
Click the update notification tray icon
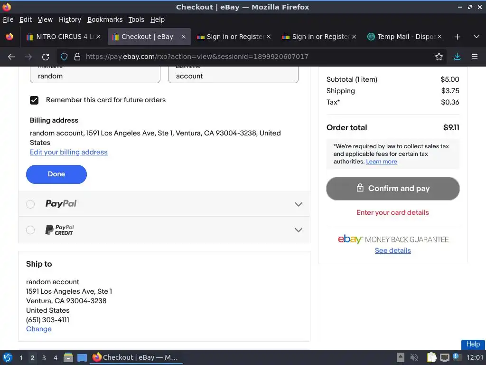pyautogui.click(x=457, y=357)
